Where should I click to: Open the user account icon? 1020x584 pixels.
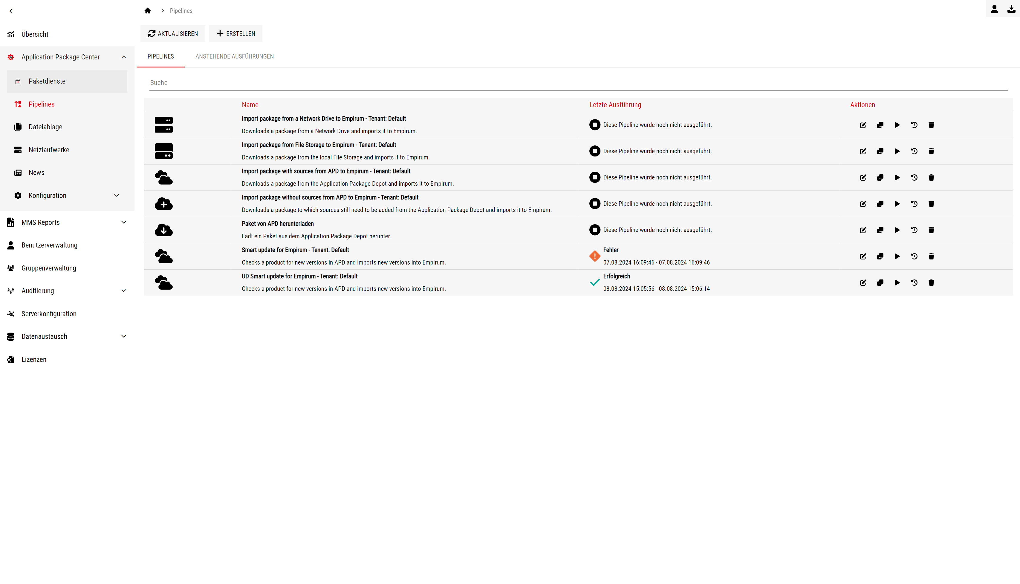click(994, 9)
